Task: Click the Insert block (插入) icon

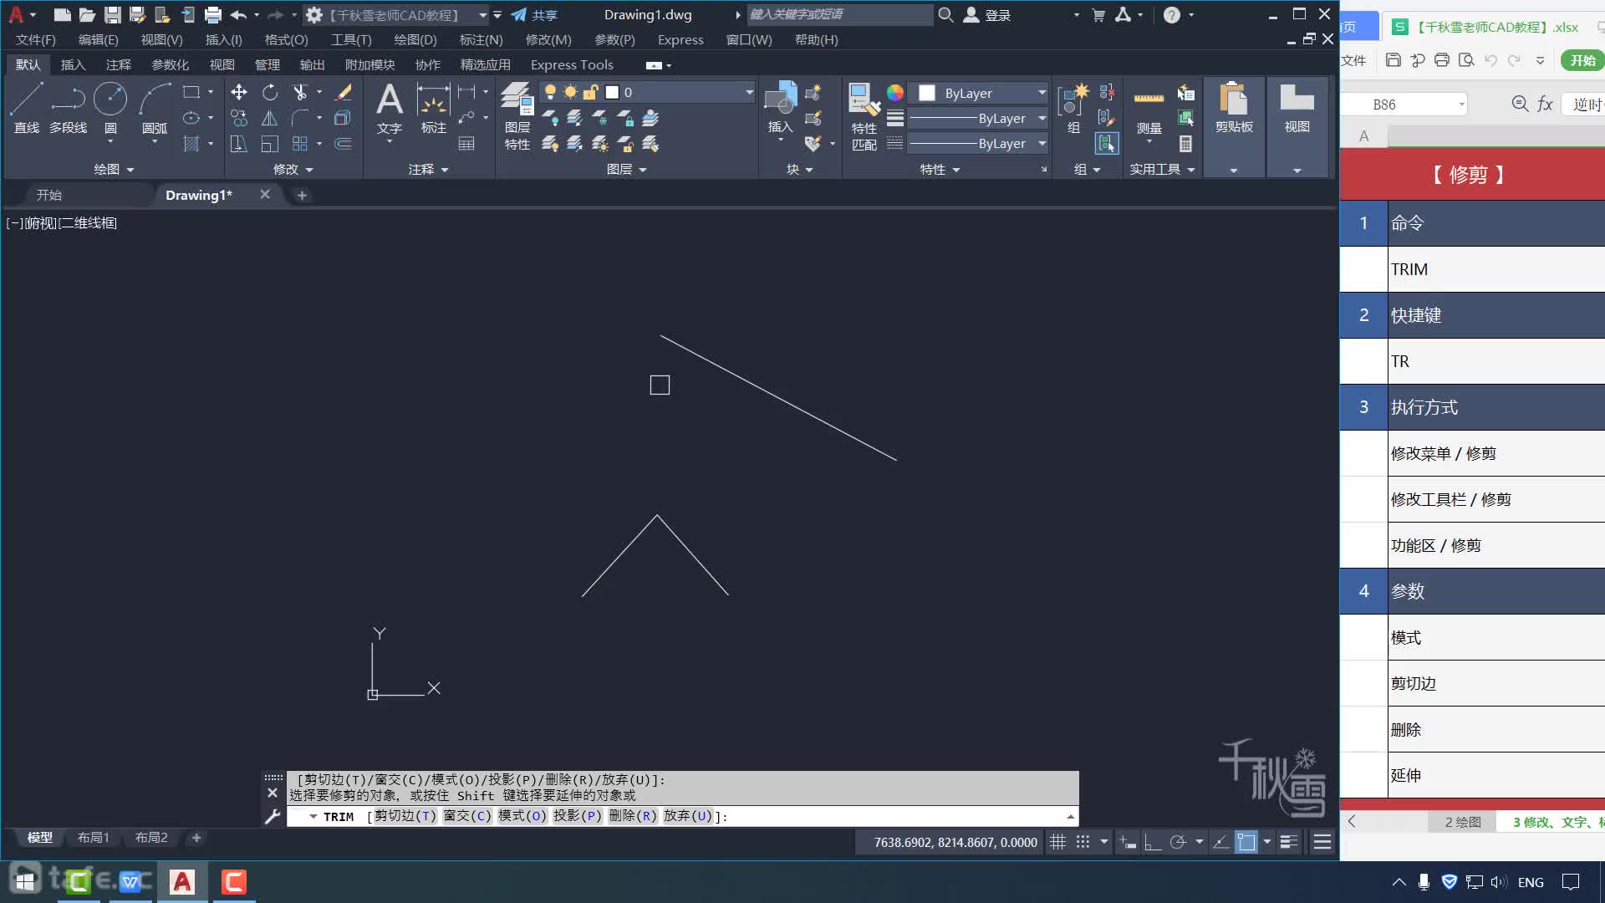Action: click(780, 109)
